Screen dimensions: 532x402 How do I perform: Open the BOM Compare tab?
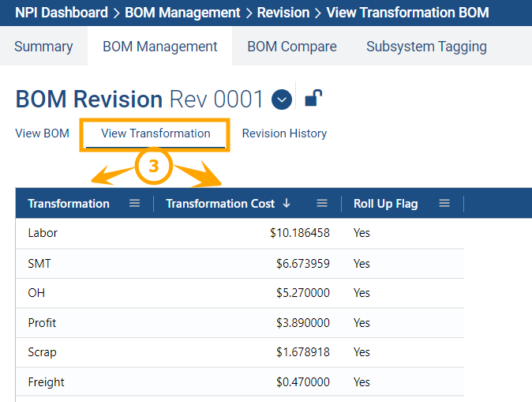292,47
